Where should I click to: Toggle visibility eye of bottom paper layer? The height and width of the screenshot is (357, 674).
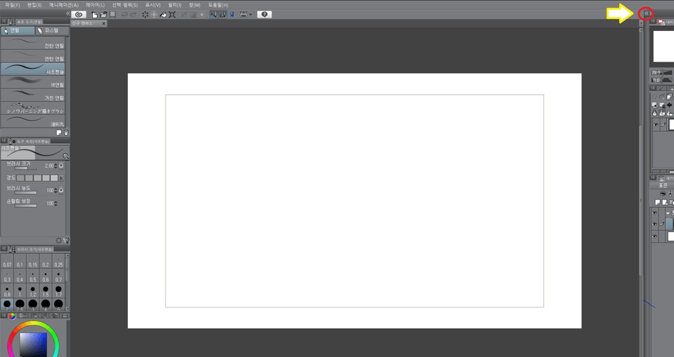[654, 236]
